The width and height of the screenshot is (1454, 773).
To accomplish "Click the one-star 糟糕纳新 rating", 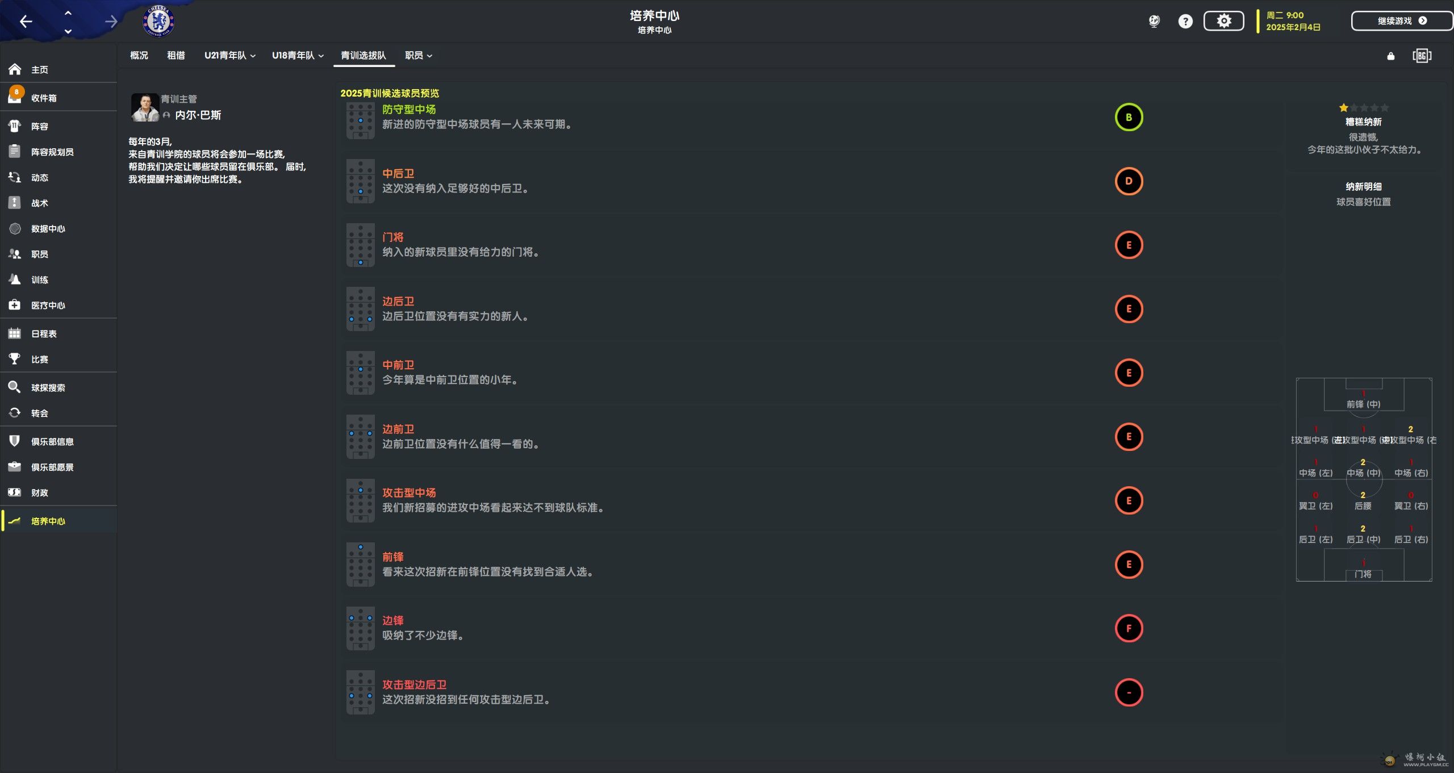I will [x=1363, y=108].
